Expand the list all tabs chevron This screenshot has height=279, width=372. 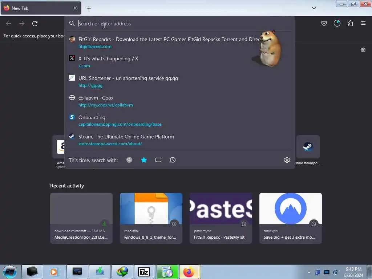pyautogui.click(x=314, y=8)
